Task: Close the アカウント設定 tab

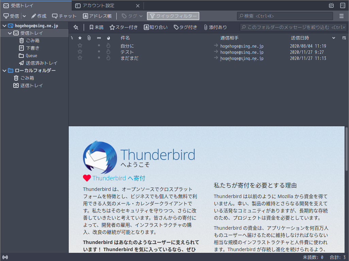Action: click(x=138, y=6)
